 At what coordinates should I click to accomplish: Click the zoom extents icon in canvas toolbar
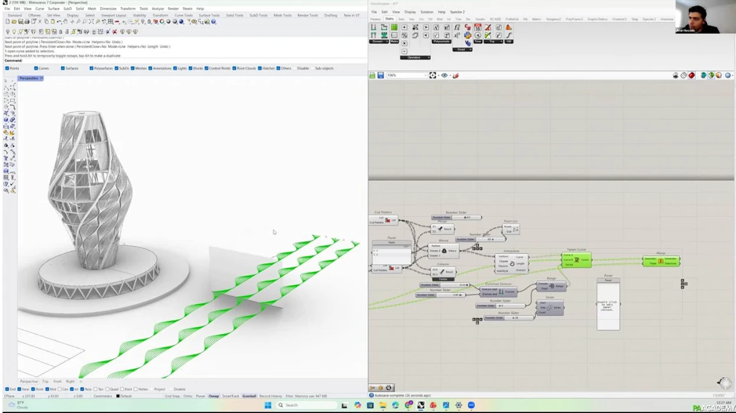[433, 76]
